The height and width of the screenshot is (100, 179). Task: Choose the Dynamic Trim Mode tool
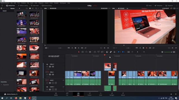[86, 52]
